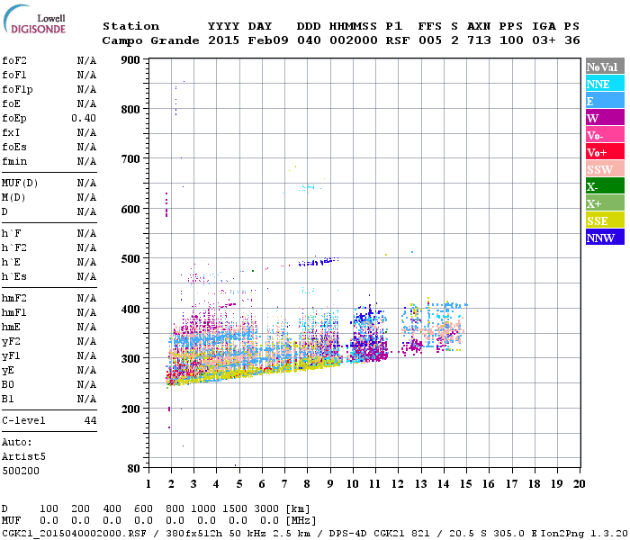This screenshot has height=540, width=630.
Task: Select the NoVal legend swatch
Action: pos(605,67)
